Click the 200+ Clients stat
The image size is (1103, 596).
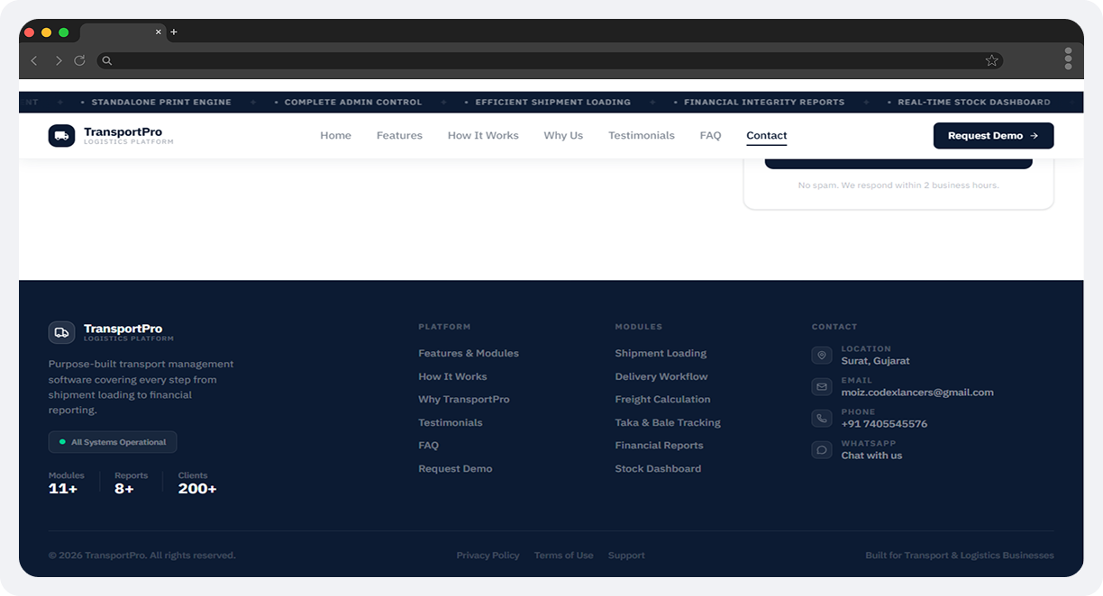[197, 483]
